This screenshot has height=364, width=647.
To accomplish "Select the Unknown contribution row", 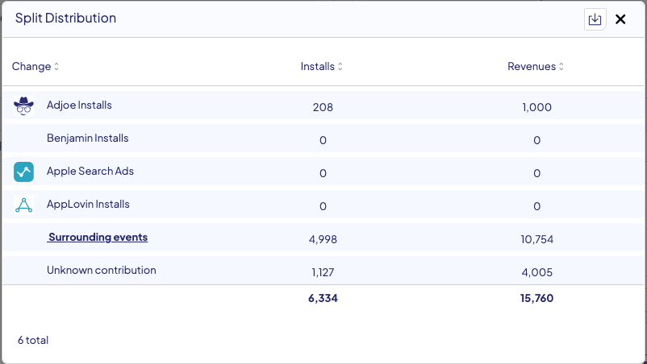I will tap(101, 271).
